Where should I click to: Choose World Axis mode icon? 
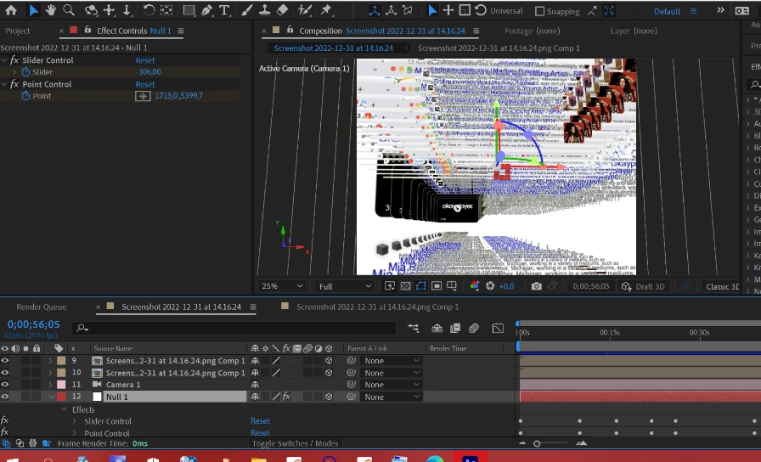[392, 10]
